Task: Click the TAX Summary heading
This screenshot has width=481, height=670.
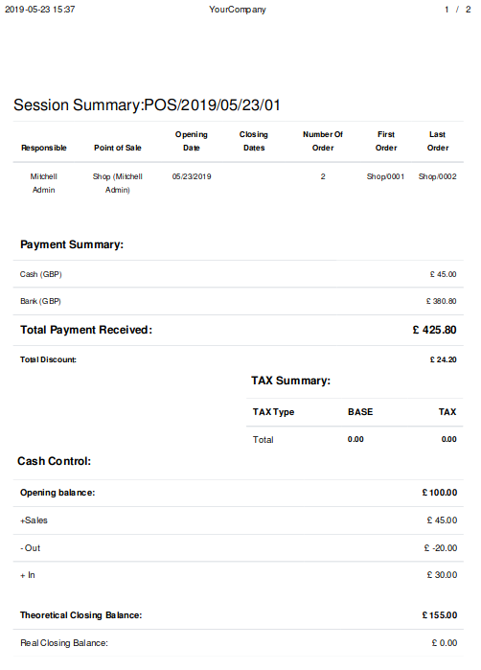Action: click(x=290, y=381)
